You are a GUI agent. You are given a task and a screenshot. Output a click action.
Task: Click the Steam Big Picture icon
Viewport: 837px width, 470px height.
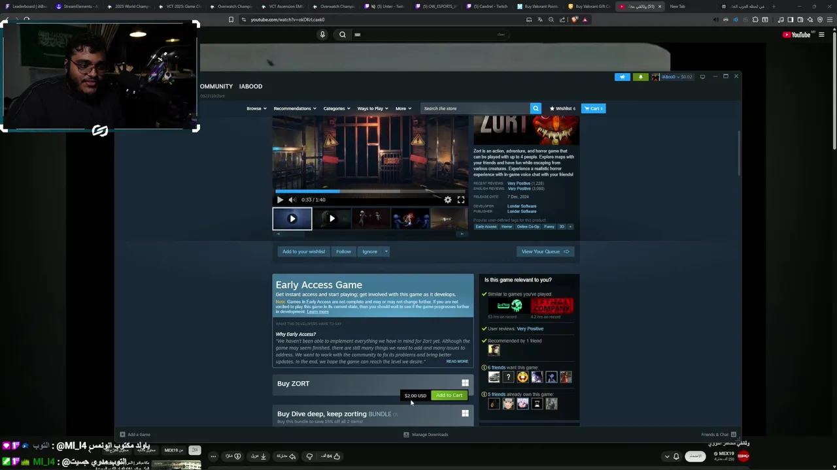pos(702,77)
